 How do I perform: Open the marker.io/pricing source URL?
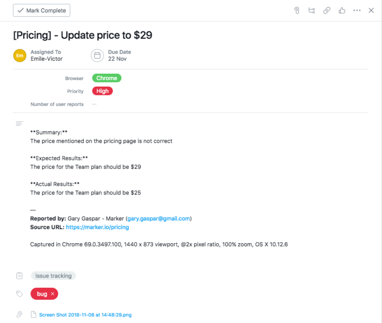[x=97, y=227]
